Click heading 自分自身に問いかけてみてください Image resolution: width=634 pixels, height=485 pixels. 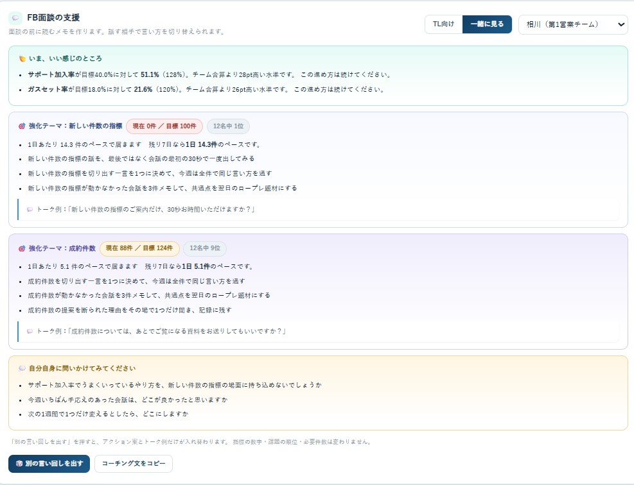tap(82, 368)
